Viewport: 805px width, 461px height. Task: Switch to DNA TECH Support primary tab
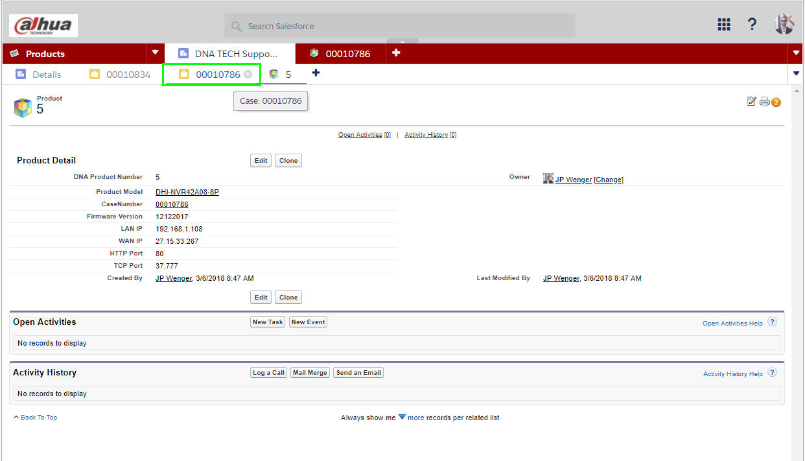pyautogui.click(x=229, y=54)
